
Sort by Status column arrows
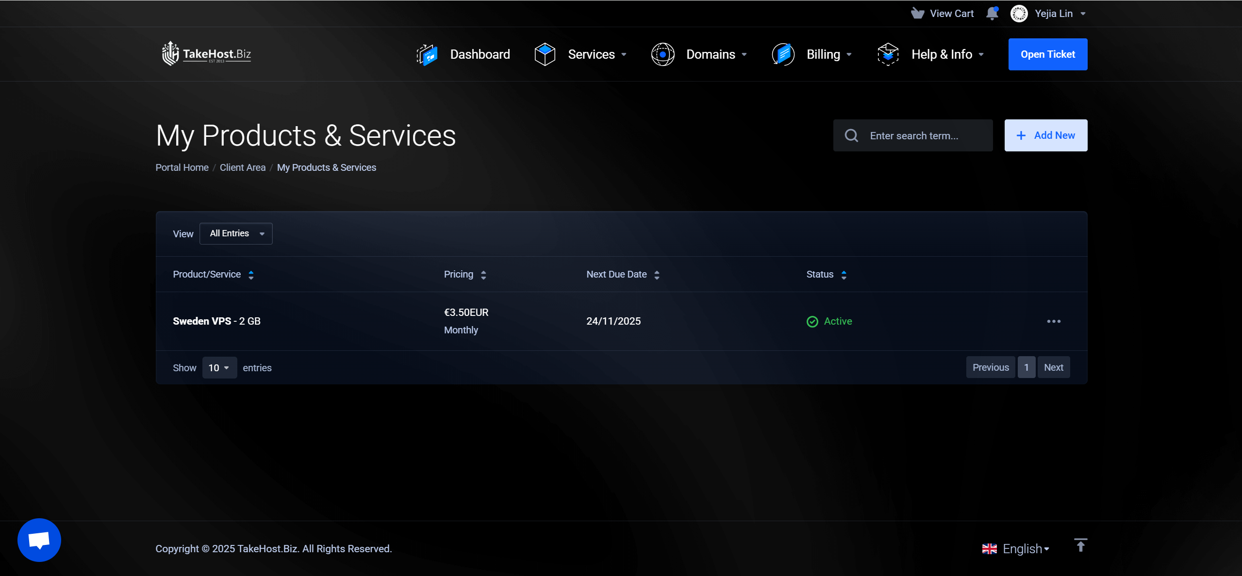844,275
